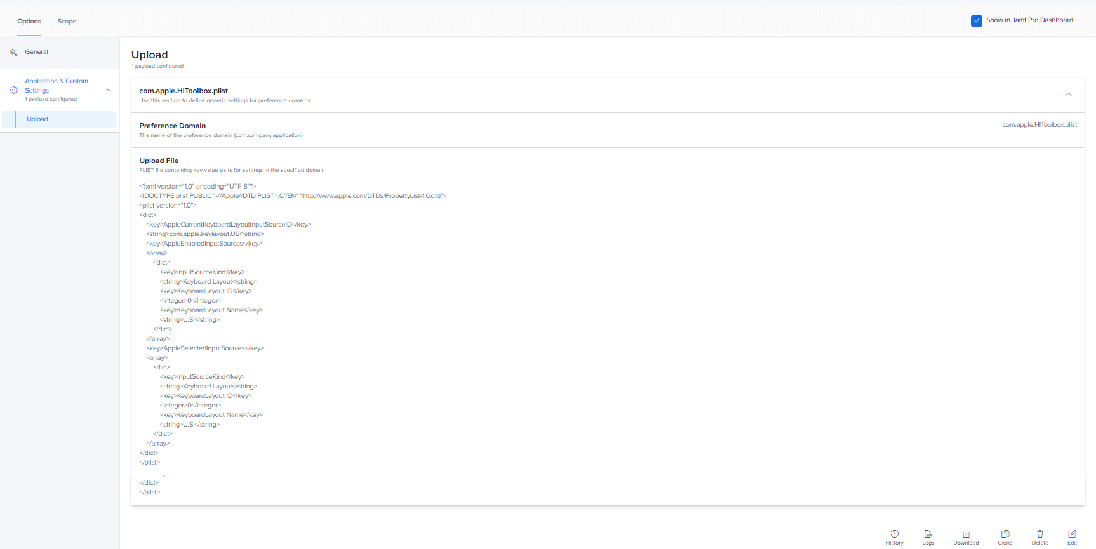This screenshot has height=549, width=1096.
Task: Click the preference domain name description
Action: (x=221, y=135)
